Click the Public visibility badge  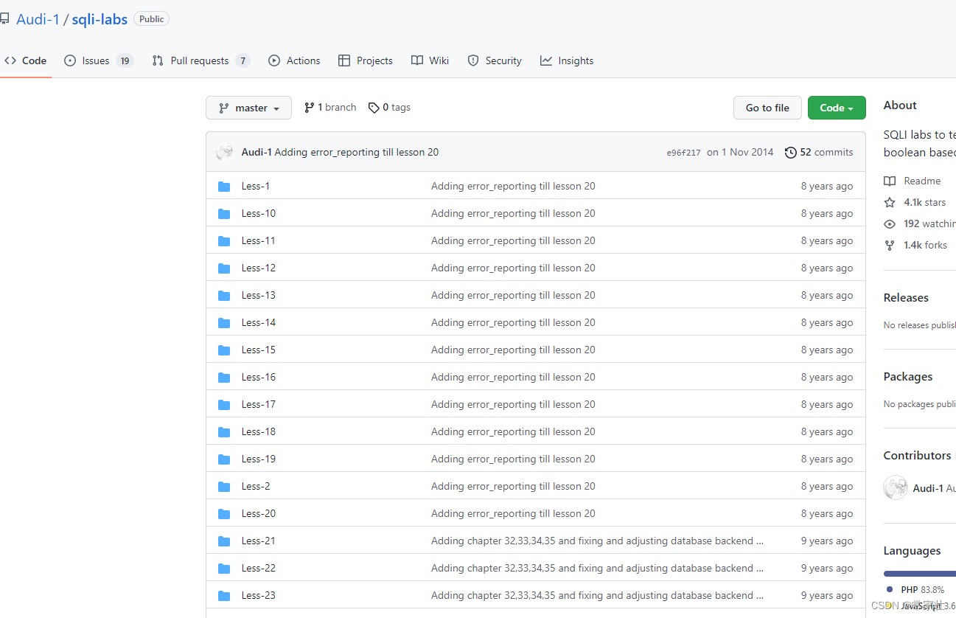pyautogui.click(x=151, y=19)
